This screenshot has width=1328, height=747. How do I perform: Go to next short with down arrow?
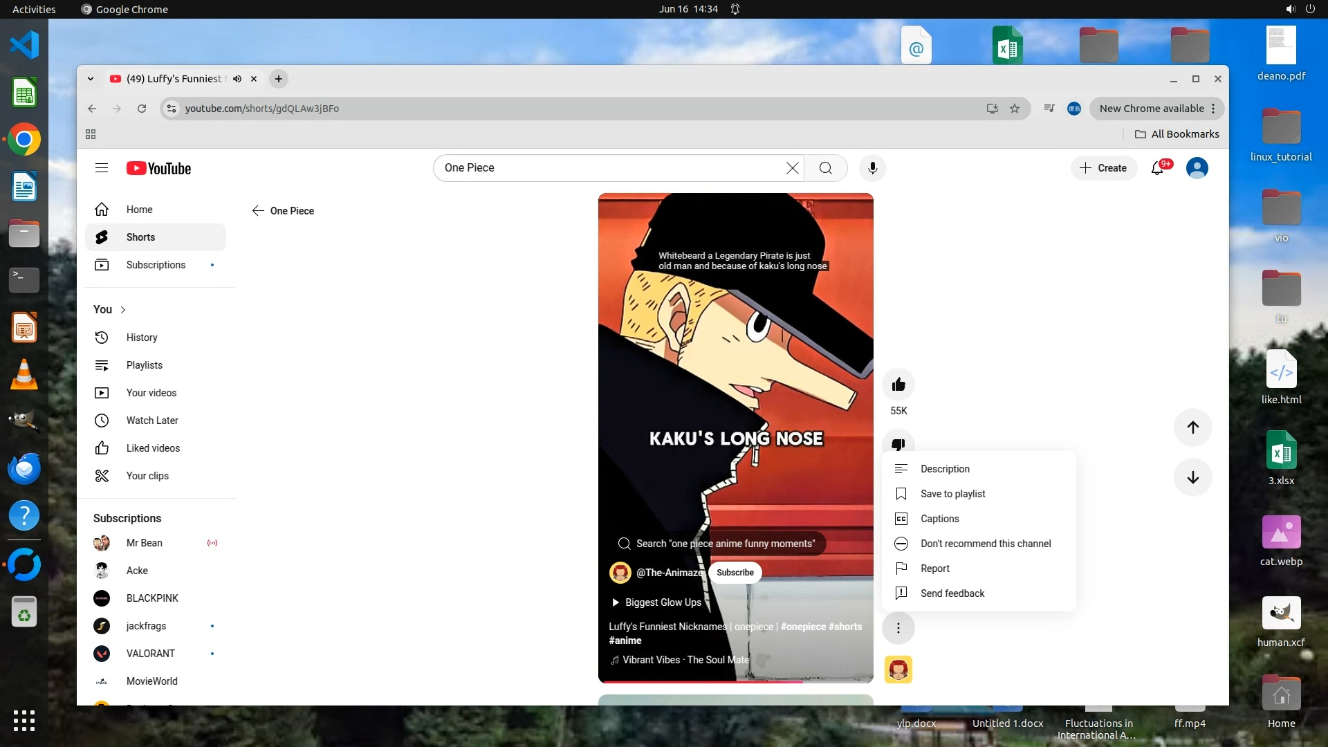pyautogui.click(x=1192, y=477)
